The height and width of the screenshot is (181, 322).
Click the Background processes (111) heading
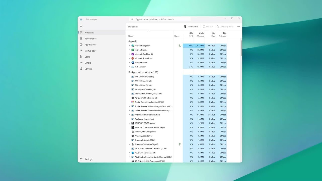(143, 72)
